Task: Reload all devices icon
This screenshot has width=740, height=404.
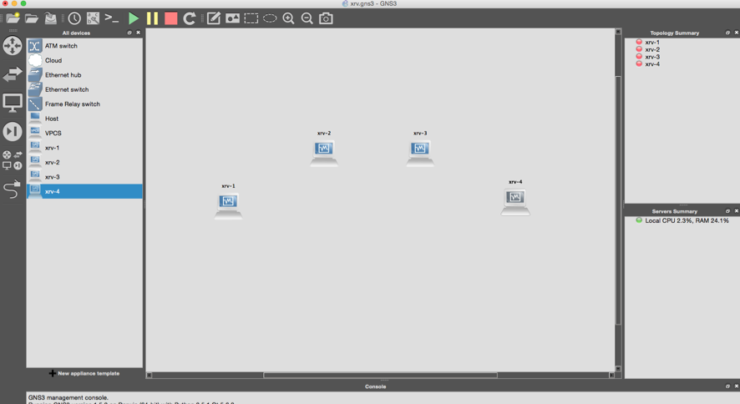Action: coord(190,18)
